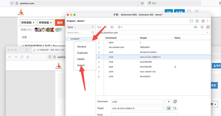This screenshot has width=221, height=116.
Task: Choose Rename from context menu
Action: pos(81,47)
